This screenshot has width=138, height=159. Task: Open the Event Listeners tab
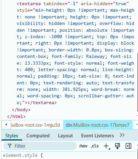point(98,136)
